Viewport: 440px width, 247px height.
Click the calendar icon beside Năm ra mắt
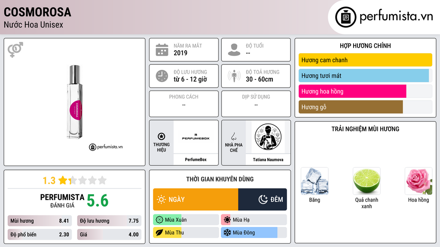coord(162,50)
